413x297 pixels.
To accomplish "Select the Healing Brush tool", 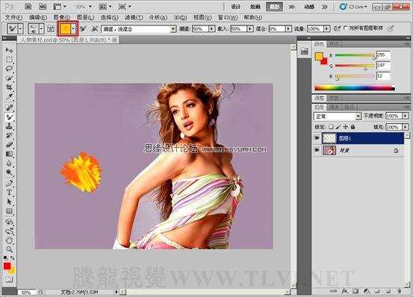I will (x=9, y=107).
